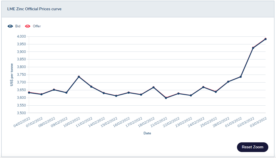Click the data point for 11/02/2022
This screenshot has height=158, width=276.
(91, 87)
